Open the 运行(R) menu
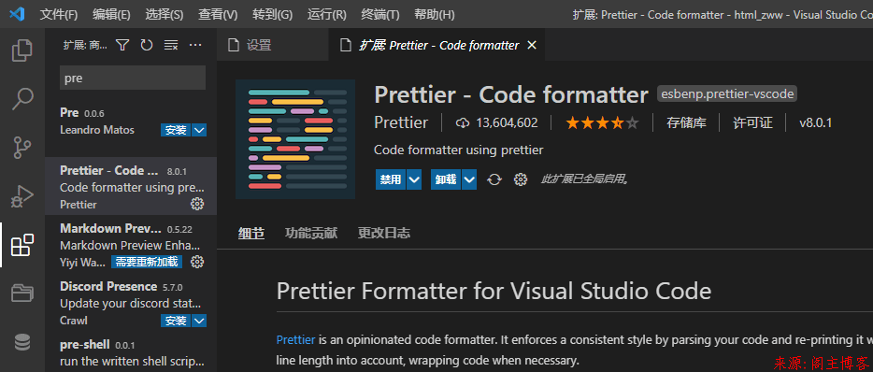873x372 pixels. tap(327, 14)
